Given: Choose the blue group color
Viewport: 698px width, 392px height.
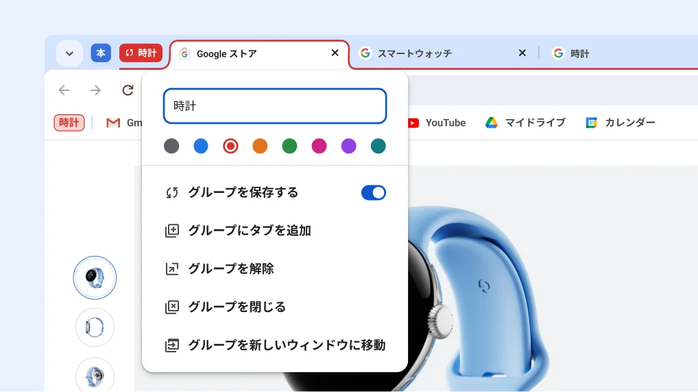Looking at the screenshot, I should click(201, 146).
